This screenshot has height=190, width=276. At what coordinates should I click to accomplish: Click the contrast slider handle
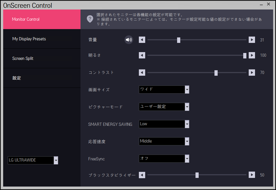(216, 73)
